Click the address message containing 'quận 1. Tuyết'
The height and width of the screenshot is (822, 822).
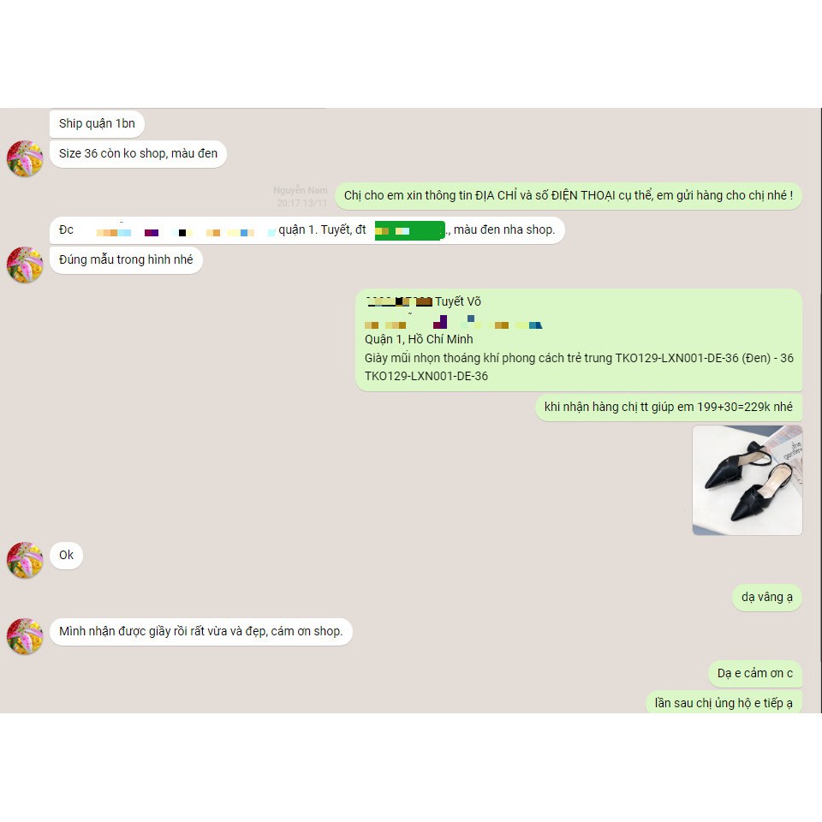coord(307,230)
